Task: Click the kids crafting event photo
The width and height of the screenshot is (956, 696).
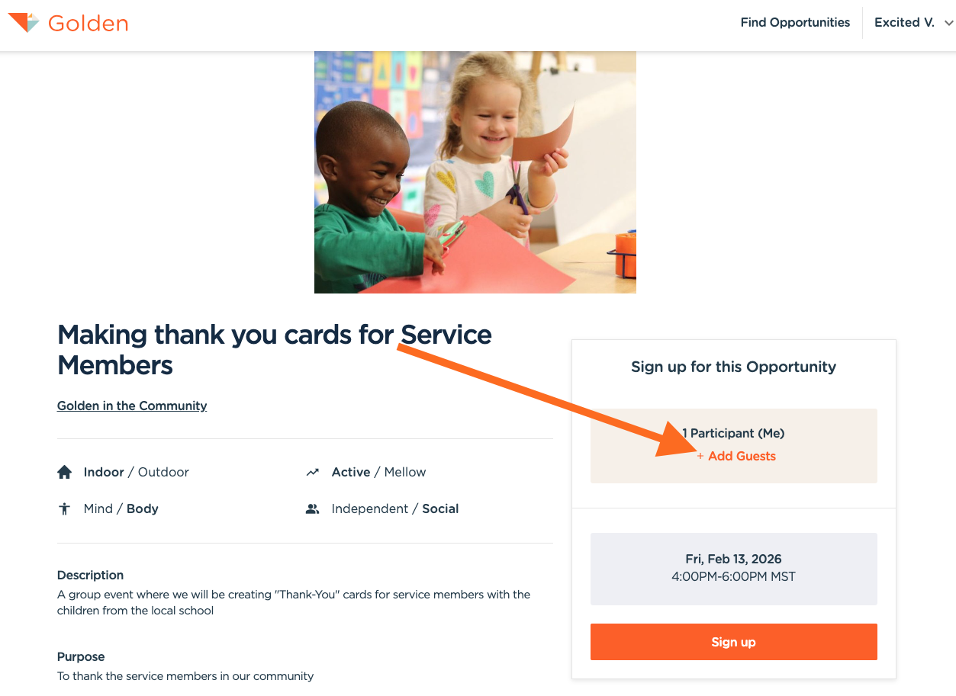Action: coord(475,172)
